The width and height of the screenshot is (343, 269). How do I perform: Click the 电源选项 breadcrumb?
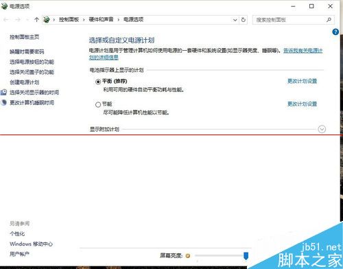click(133, 20)
